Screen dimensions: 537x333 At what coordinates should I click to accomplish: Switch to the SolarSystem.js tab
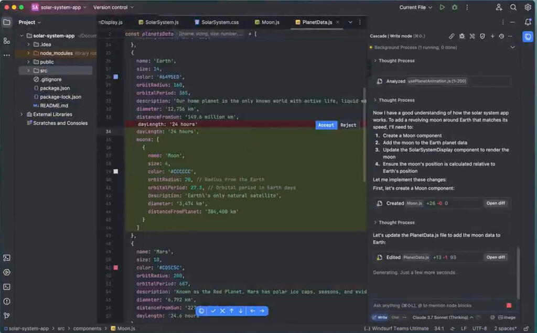pos(158,22)
